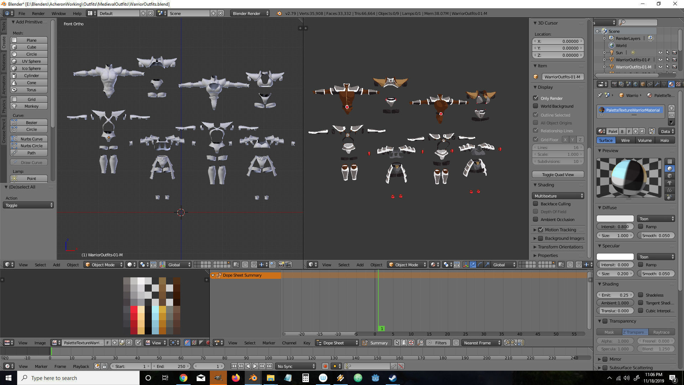Expand the Transform Orientations panel

coord(560,247)
